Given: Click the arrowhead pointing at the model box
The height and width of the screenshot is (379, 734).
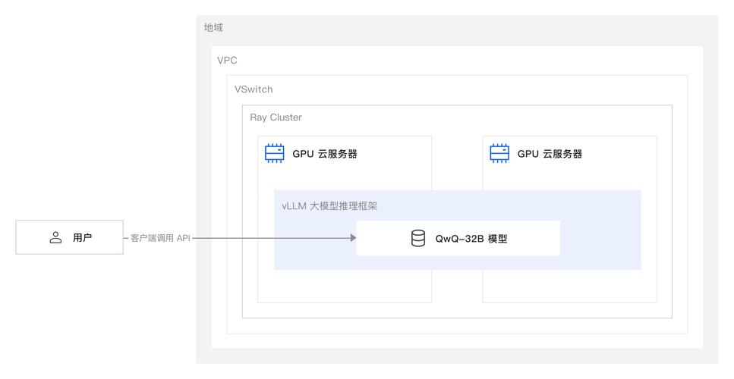Looking at the screenshot, I should pos(352,238).
